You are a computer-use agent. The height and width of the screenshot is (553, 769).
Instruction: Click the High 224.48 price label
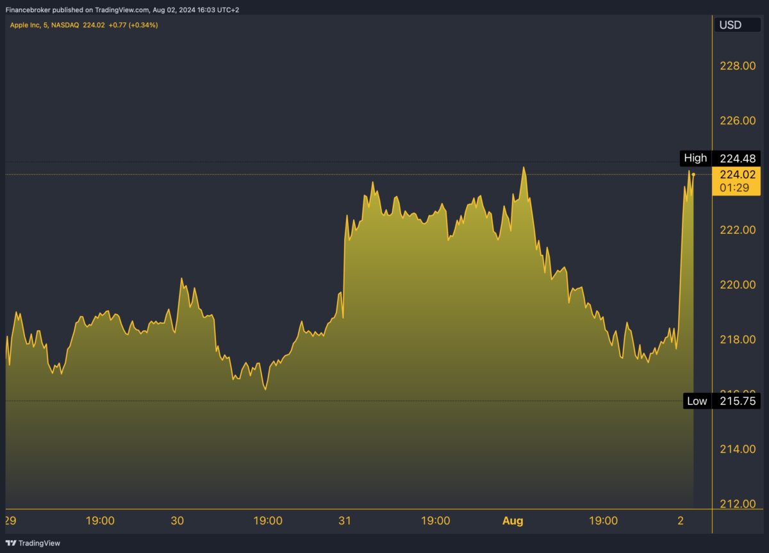click(x=720, y=158)
